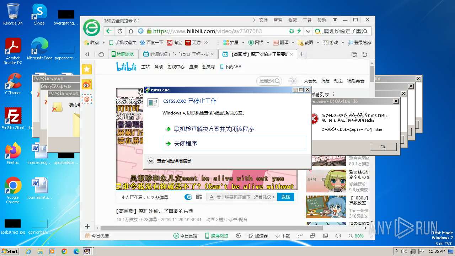Open a new browser tab
Viewport: 455px width, 256px height.
(x=302, y=54)
